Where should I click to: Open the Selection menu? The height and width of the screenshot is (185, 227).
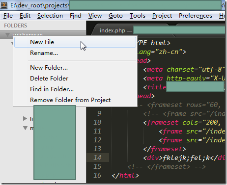[50, 16]
